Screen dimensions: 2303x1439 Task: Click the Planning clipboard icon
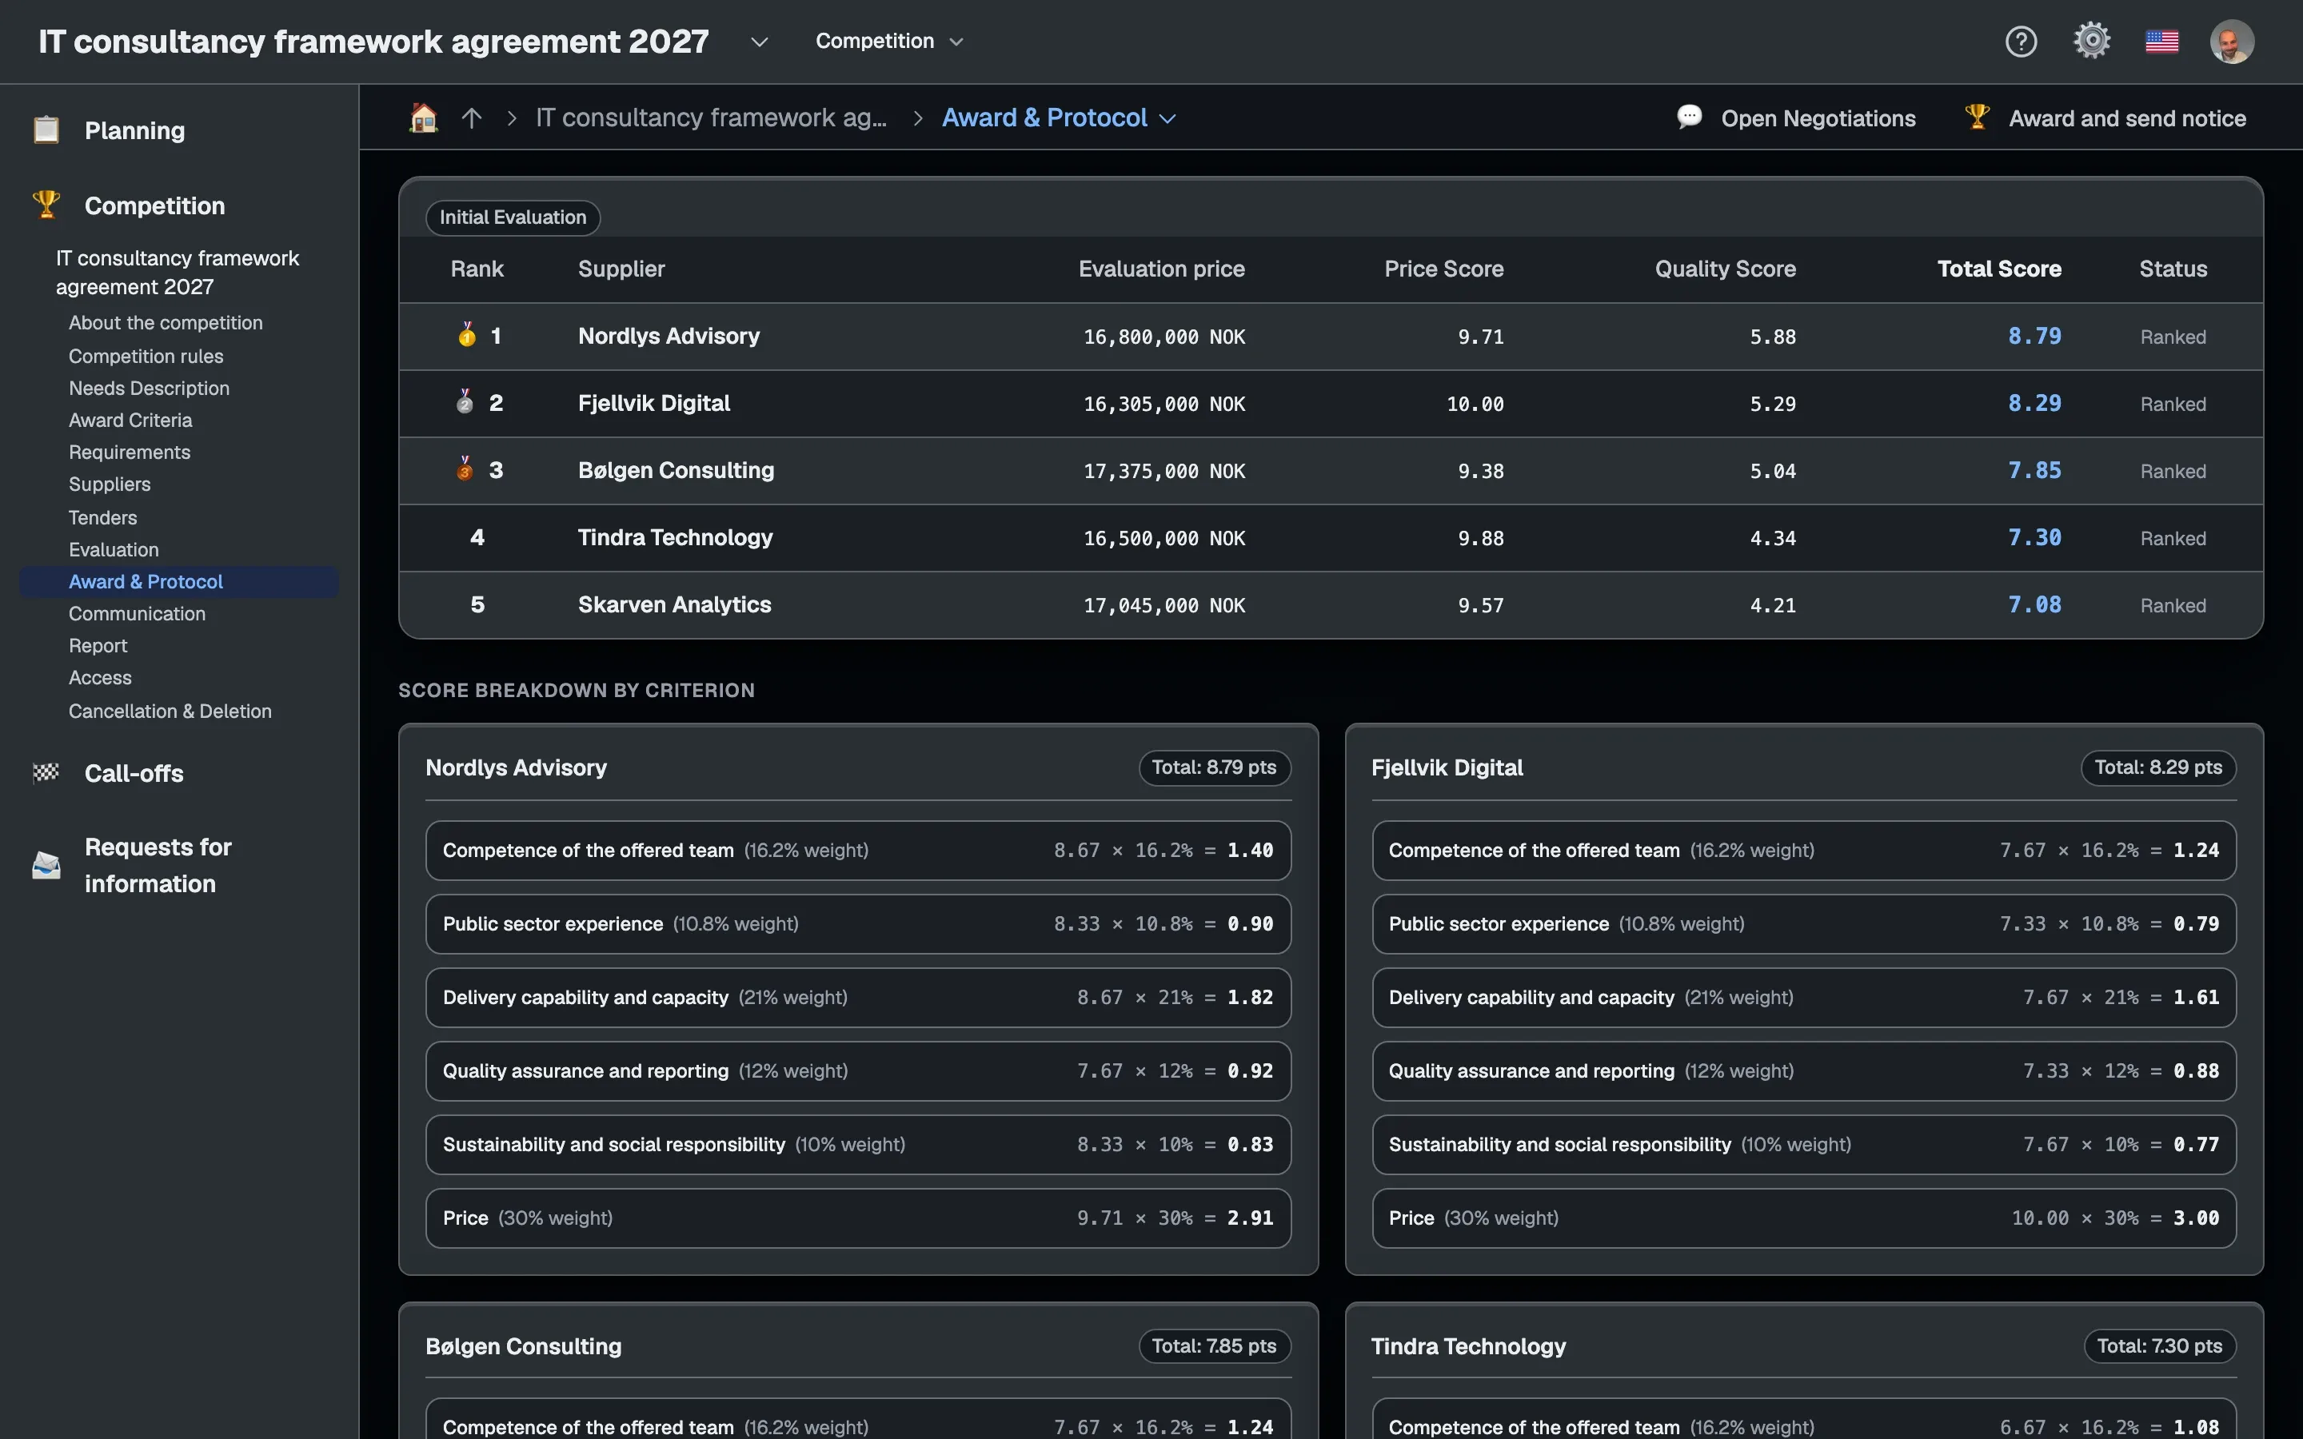(x=46, y=130)
